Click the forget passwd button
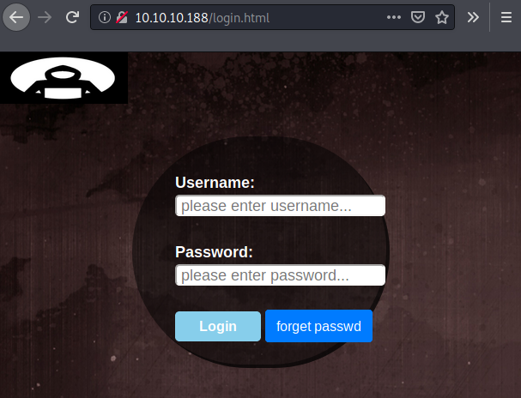This screenshot has width=521, height=398. click(x=318, y=327)
